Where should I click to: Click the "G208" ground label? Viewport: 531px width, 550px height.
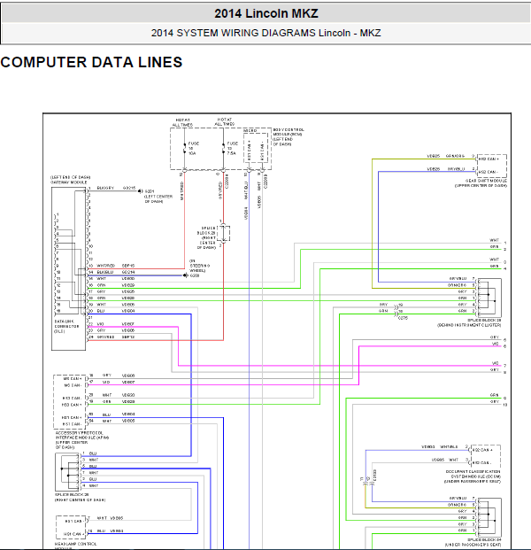(195, 275)
